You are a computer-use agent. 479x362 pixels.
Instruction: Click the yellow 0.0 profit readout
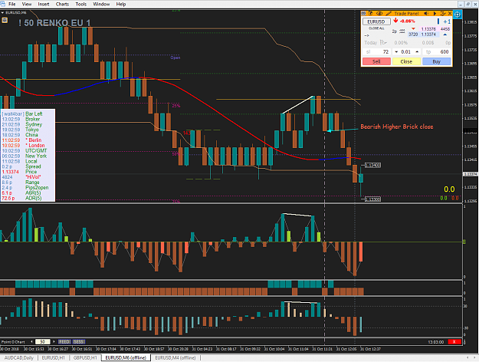pyautogui.click(x=449, y=189)
